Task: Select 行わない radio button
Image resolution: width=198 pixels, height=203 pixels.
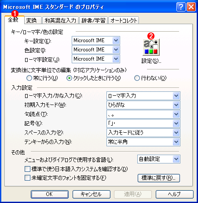Action: 137,78
